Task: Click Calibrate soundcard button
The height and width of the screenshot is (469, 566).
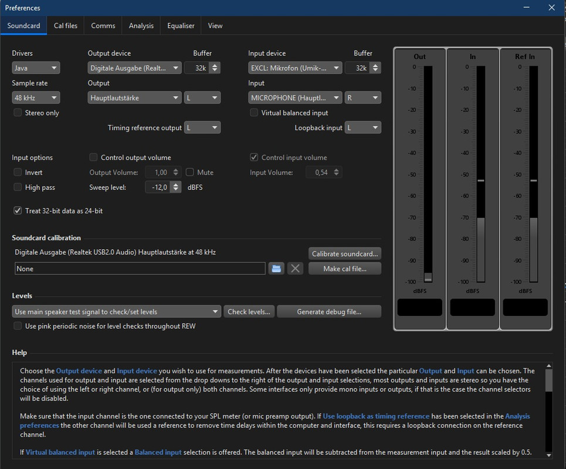Action: pos(345,254)
